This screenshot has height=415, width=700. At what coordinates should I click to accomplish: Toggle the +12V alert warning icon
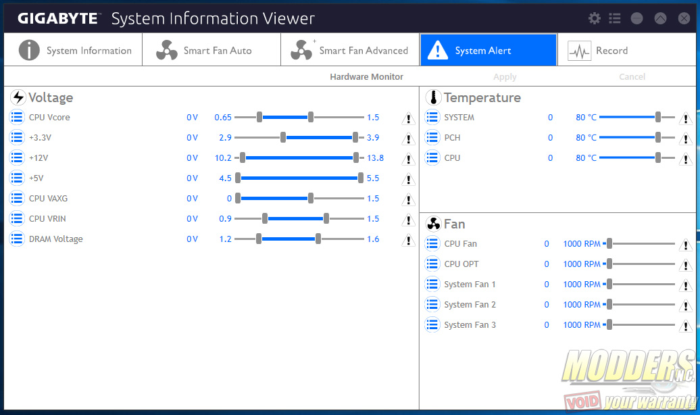point(408,159)
